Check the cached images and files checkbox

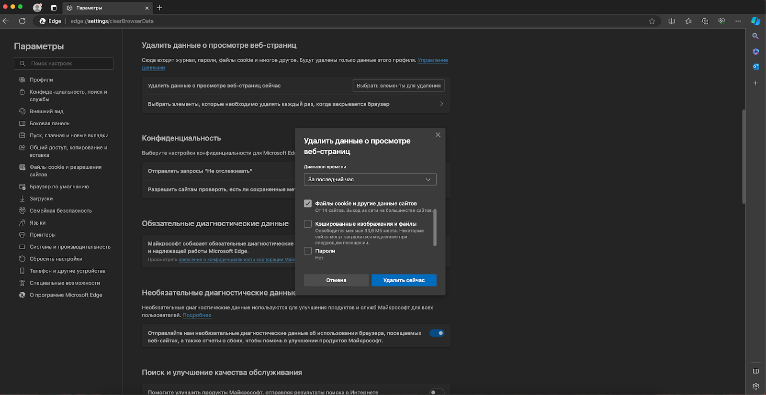(x=308, y=224)
